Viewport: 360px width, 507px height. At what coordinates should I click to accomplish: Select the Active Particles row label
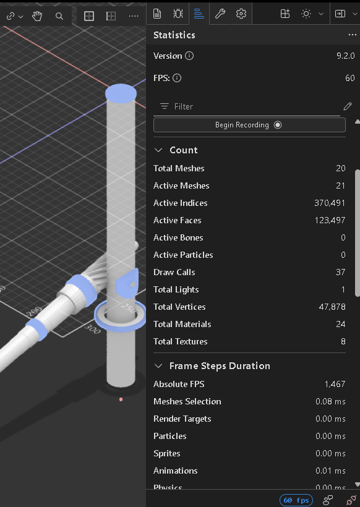click(x=183, y=255)
